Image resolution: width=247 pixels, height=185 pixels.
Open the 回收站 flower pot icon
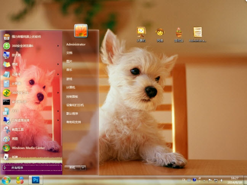pyautogui.click(x=179, y=33)
